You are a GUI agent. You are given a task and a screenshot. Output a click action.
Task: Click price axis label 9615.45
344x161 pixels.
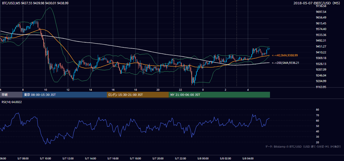pos(321,23)
